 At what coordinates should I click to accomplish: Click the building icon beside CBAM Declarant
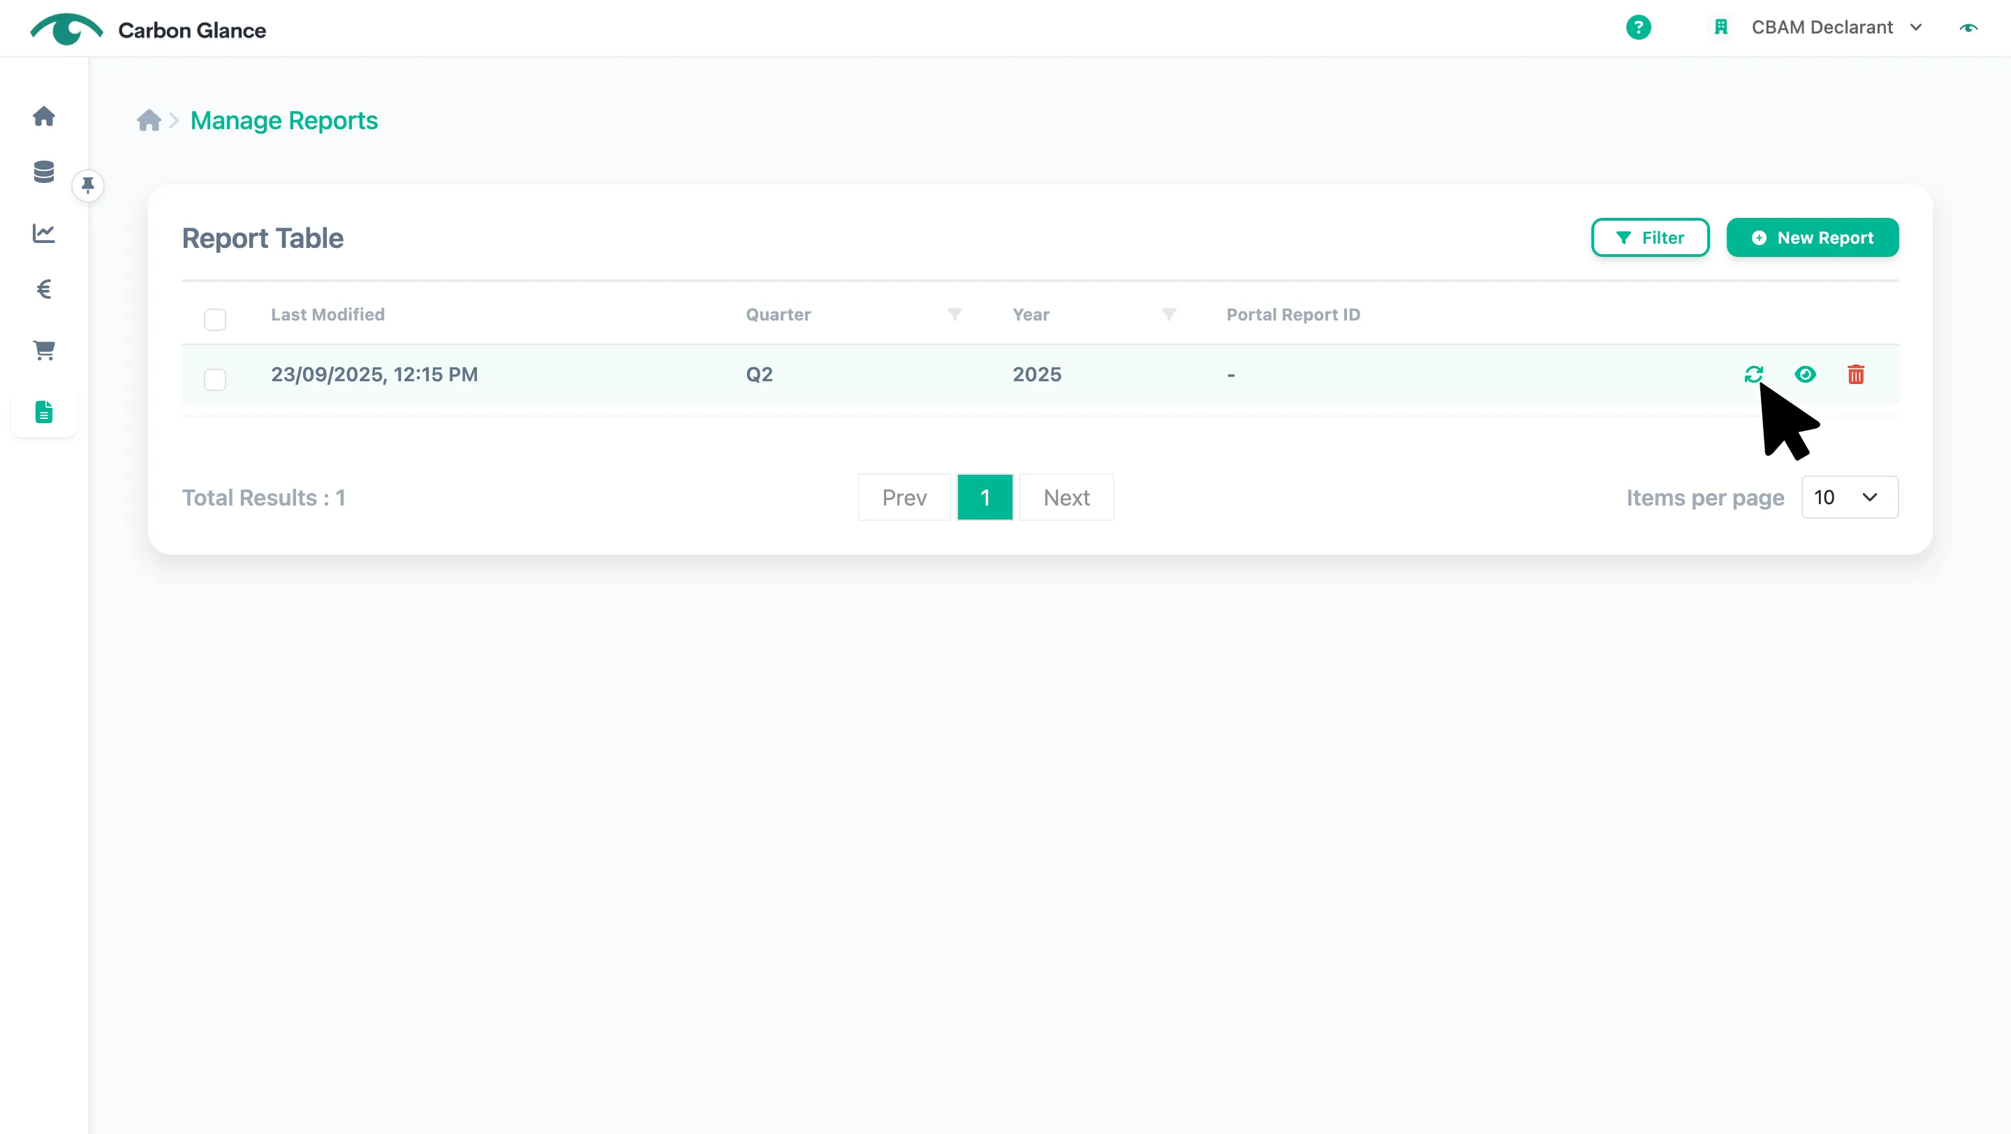1721,28
